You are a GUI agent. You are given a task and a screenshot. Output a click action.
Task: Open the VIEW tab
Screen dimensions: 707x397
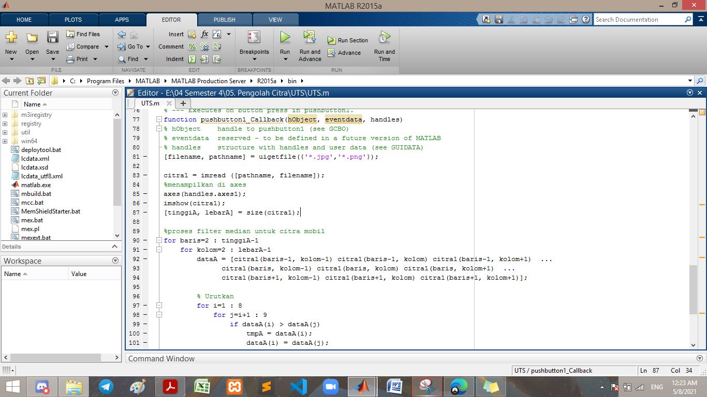pyautogui.click(x=275, y=20)
